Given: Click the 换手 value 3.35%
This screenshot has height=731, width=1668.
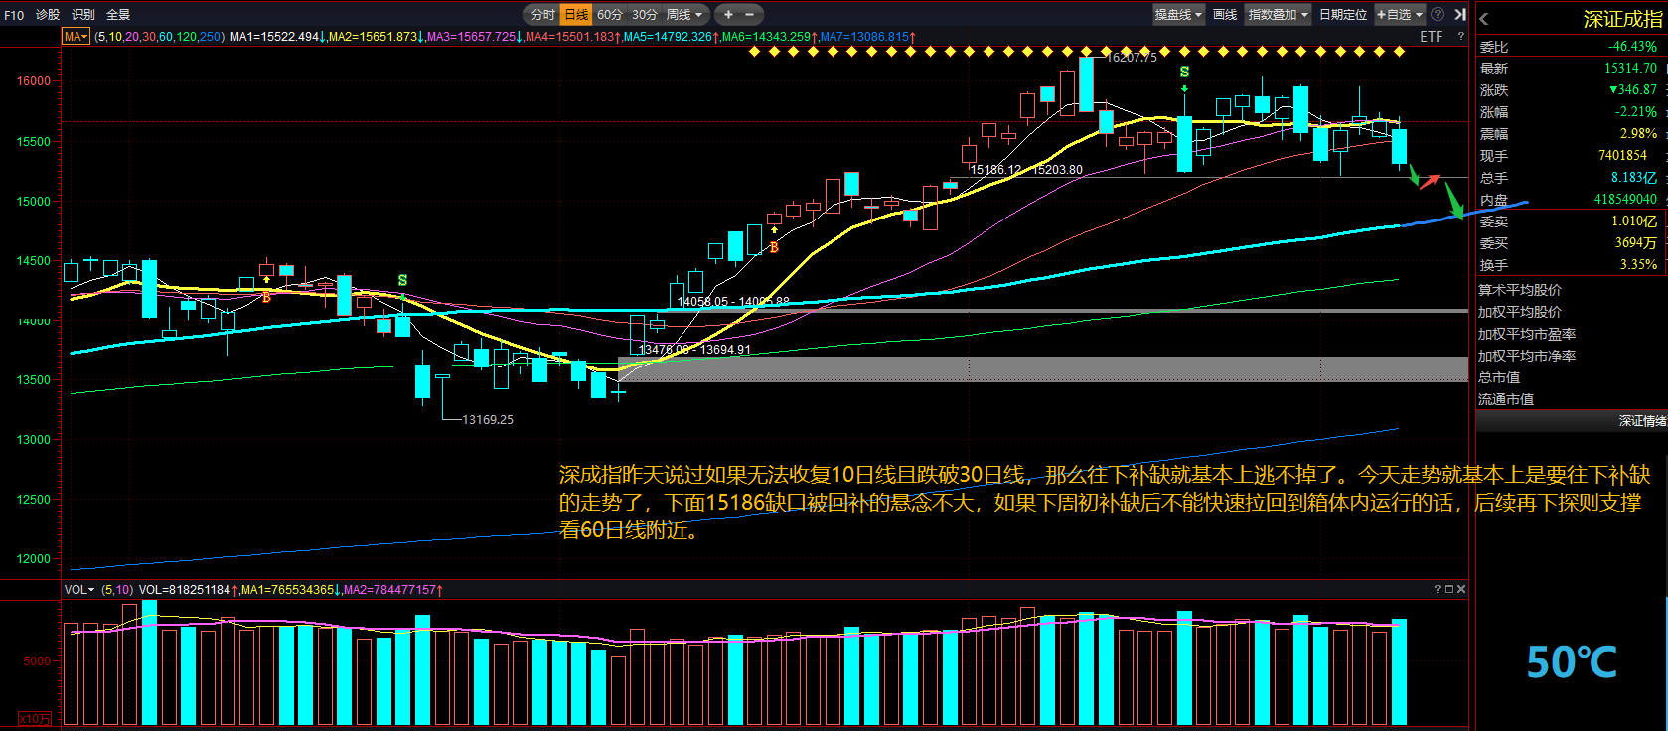Looking at the screenshot, I should [1638, 265].
